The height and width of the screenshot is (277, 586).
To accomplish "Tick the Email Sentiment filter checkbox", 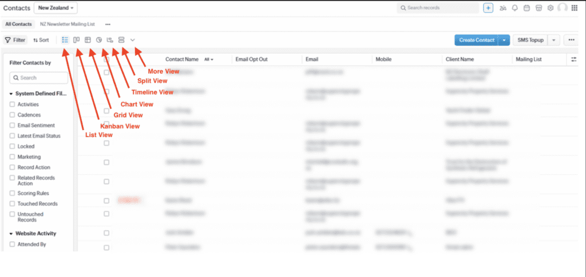I will coord(13,126).
